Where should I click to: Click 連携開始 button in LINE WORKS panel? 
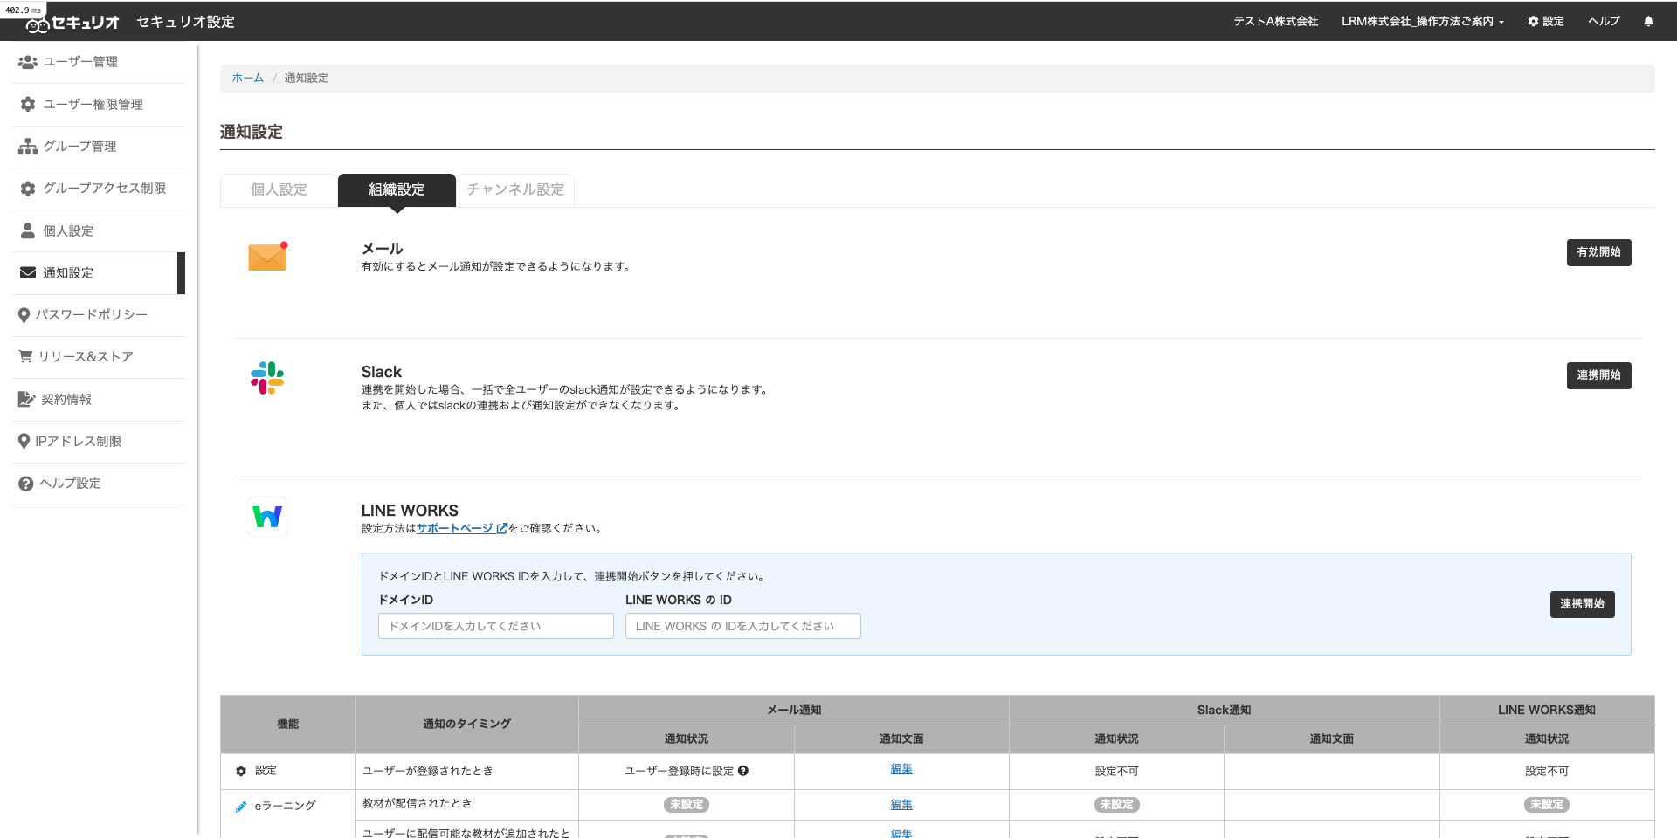pos(1582,604)
